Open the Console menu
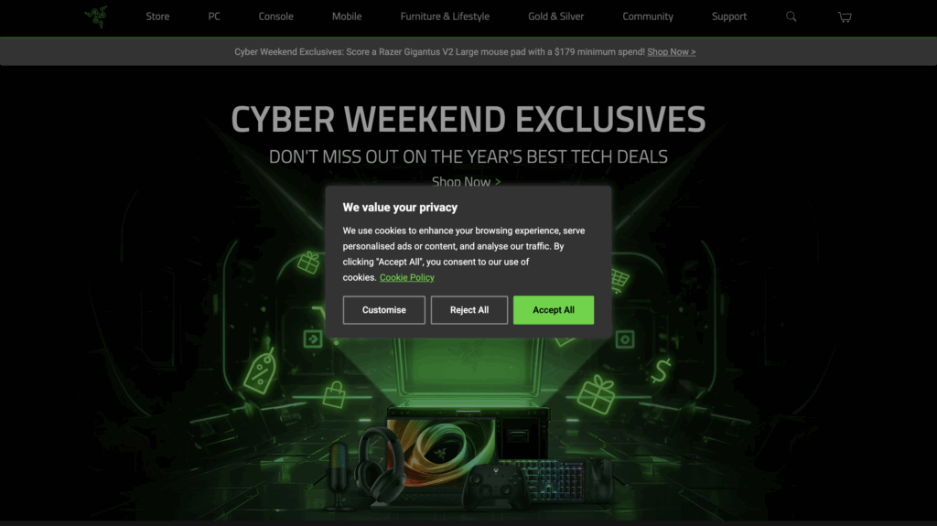The height and width of the screenshot is (526, 937). 275,16
